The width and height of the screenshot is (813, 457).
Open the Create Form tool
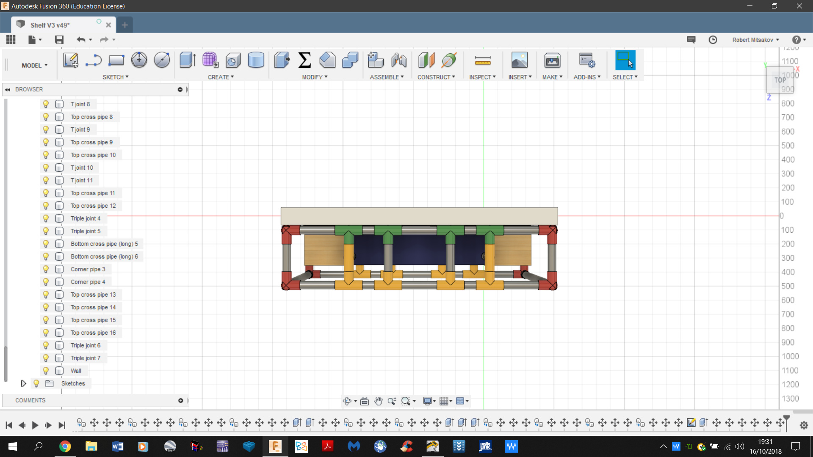210,60
